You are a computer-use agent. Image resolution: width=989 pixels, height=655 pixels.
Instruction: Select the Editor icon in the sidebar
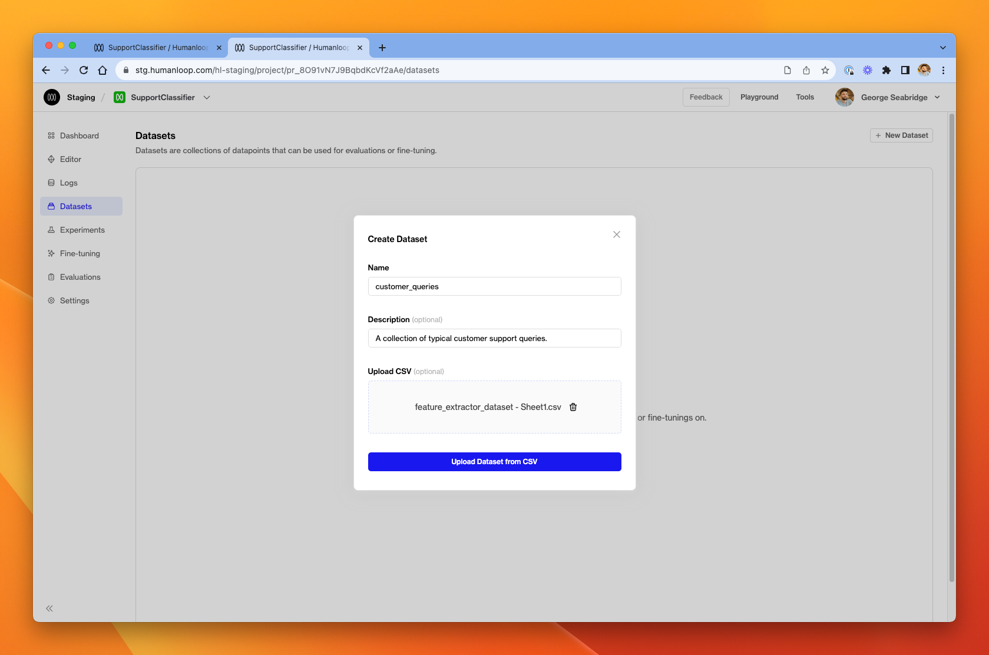pyautogui.click(x=51, y=159)
